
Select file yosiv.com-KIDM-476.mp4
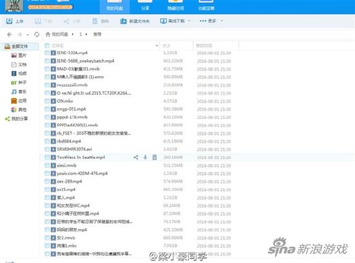(82, 174)
